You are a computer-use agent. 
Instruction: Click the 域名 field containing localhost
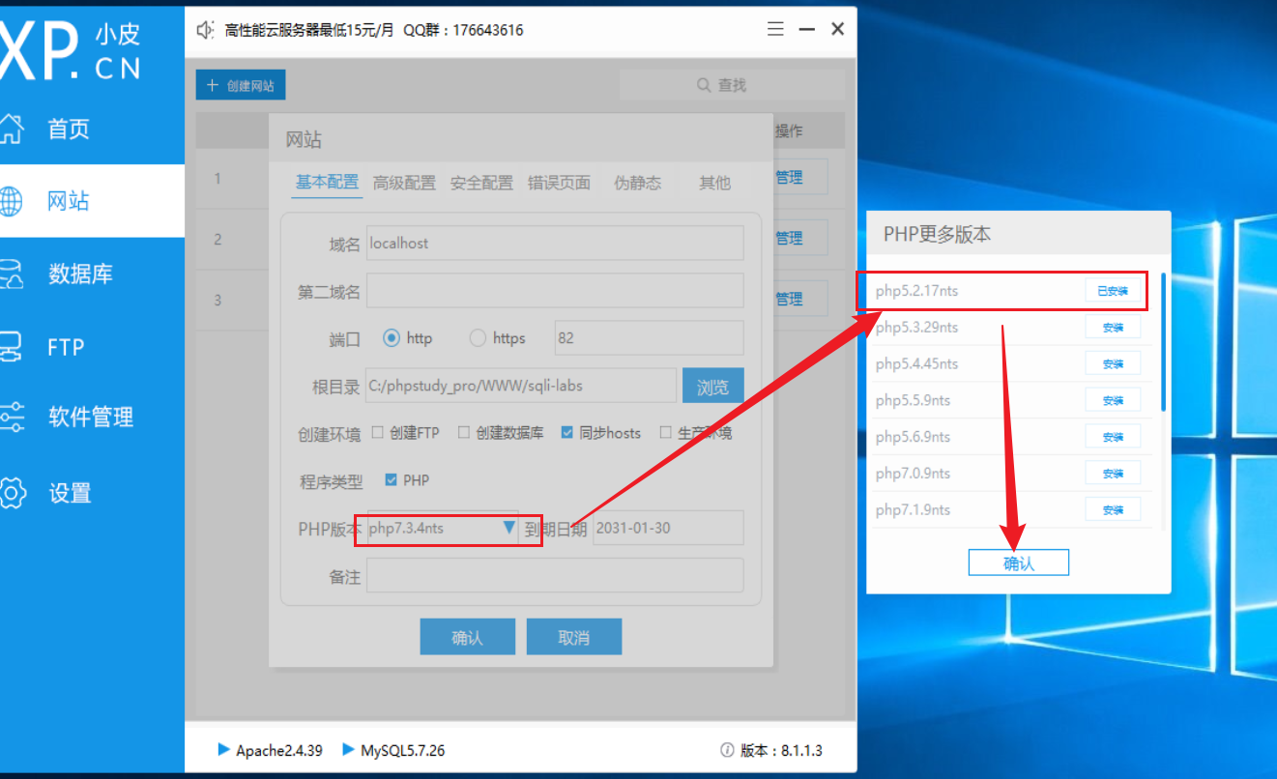(555, 244)
